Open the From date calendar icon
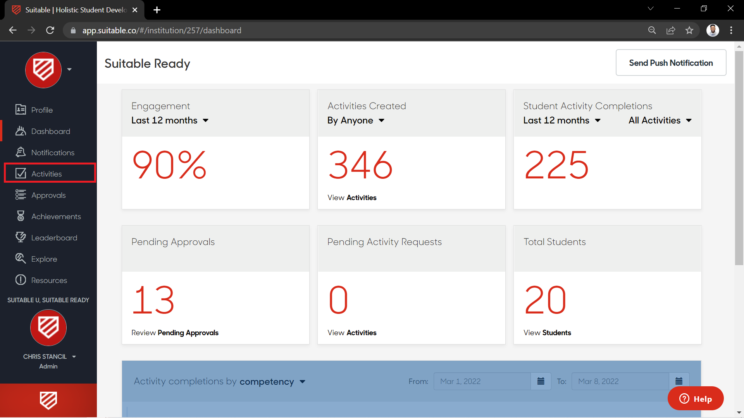The height and width of the screenshot is (418, 744). click(x=541, y=381)
